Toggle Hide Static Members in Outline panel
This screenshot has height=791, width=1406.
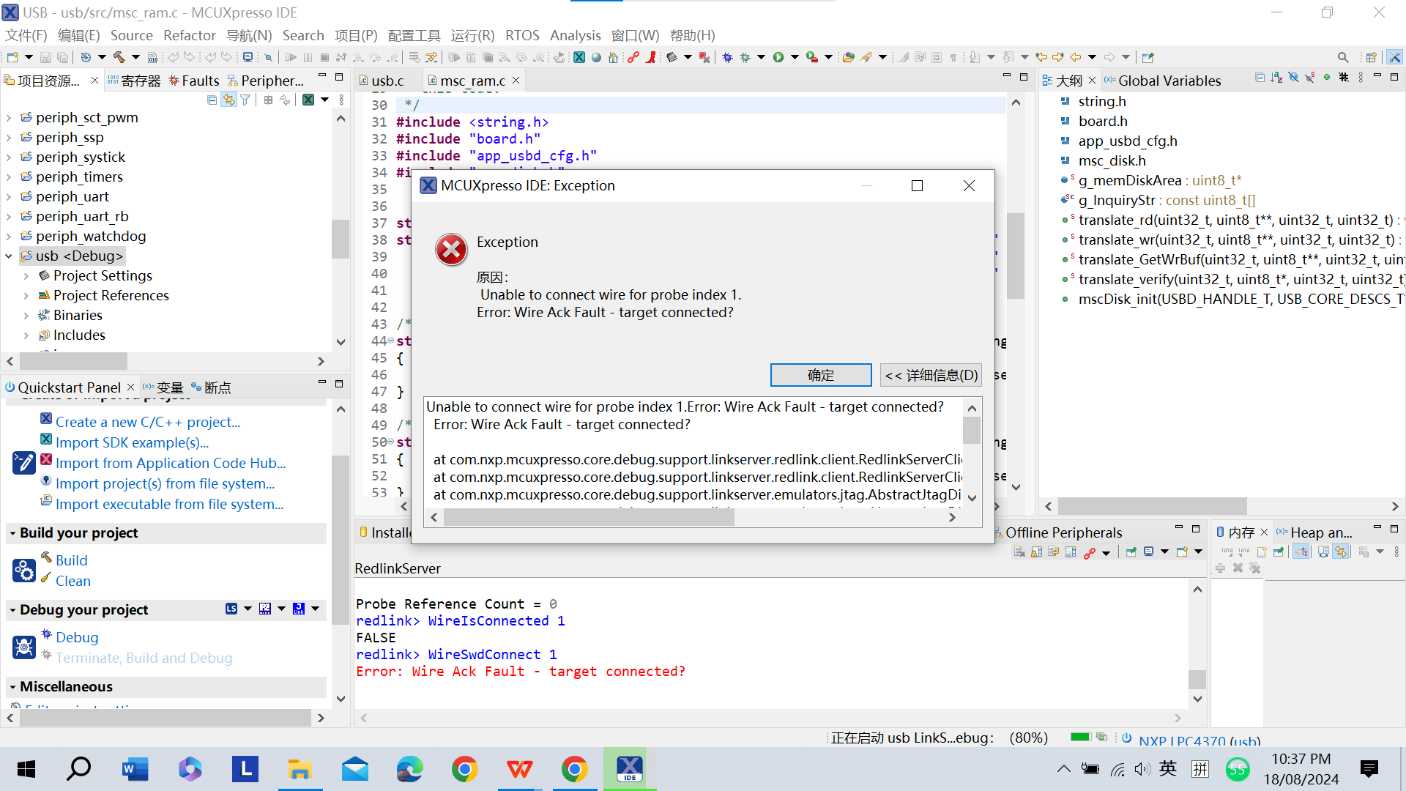(x=1309, y=78)
